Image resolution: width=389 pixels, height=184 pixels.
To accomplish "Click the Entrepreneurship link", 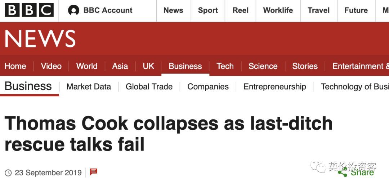I will (x=275, y=87).
